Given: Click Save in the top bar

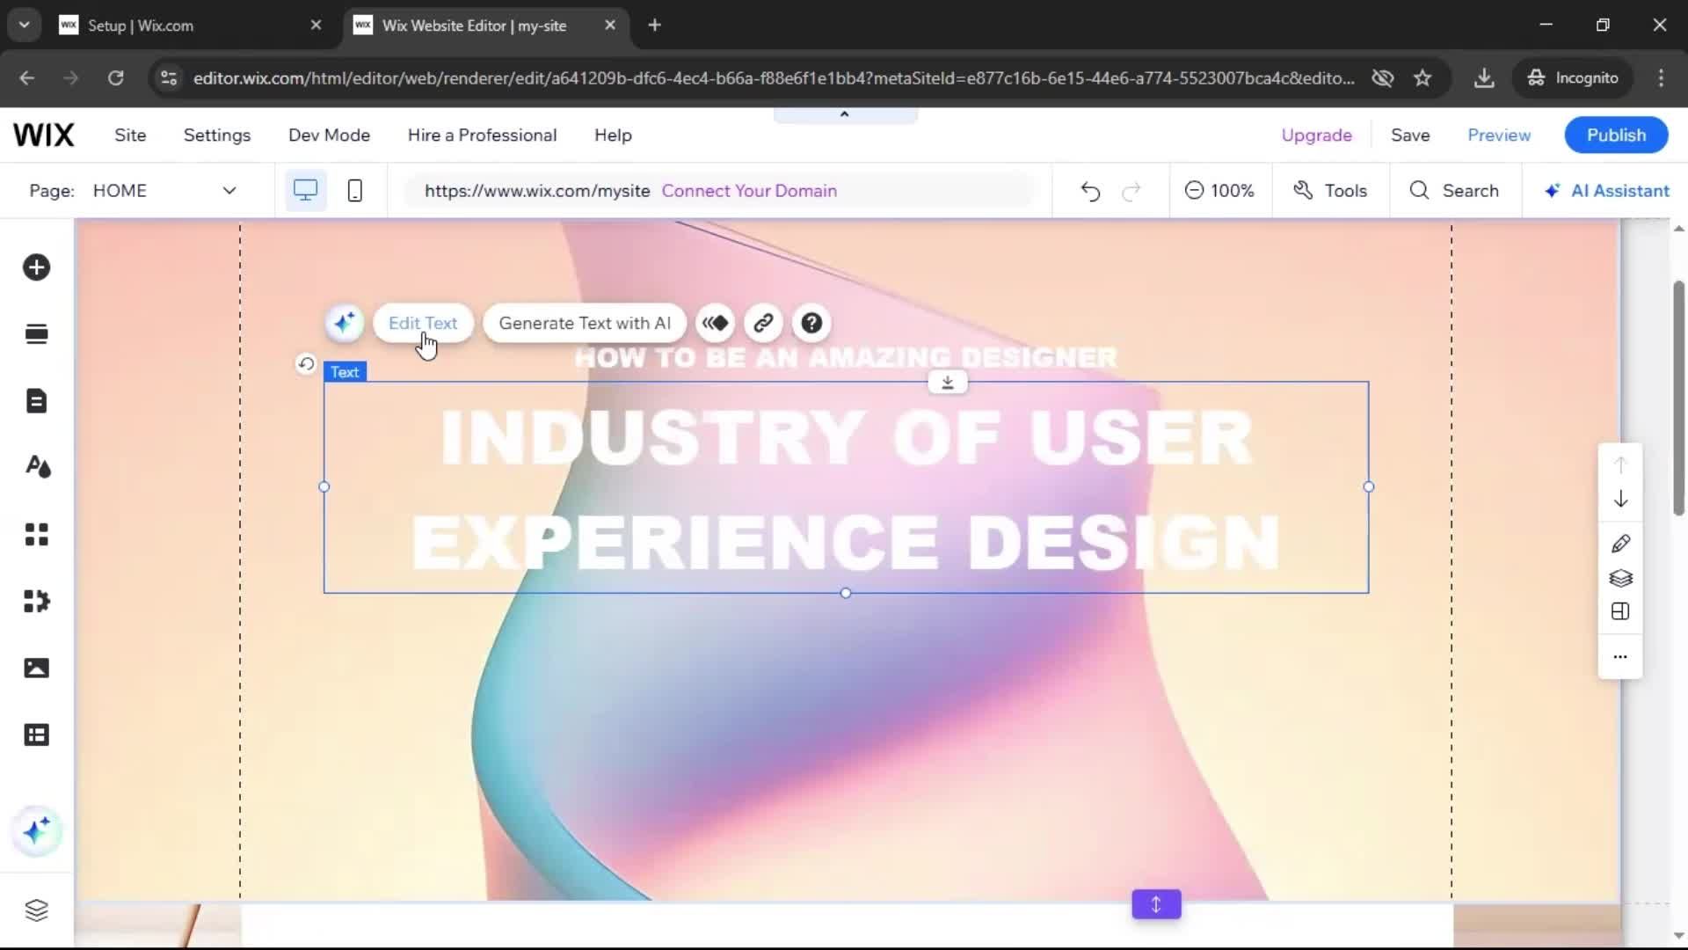Looking at the screenshot, I should (x=1410, y=135).
